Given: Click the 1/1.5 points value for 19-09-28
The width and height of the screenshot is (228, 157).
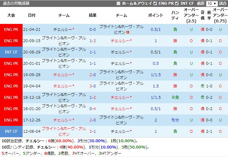Looking at the screenshot, I should tap(156, 75).
